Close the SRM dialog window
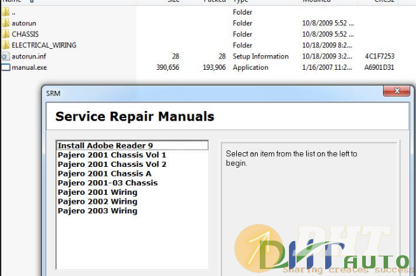416x276 pixels. 397,91
